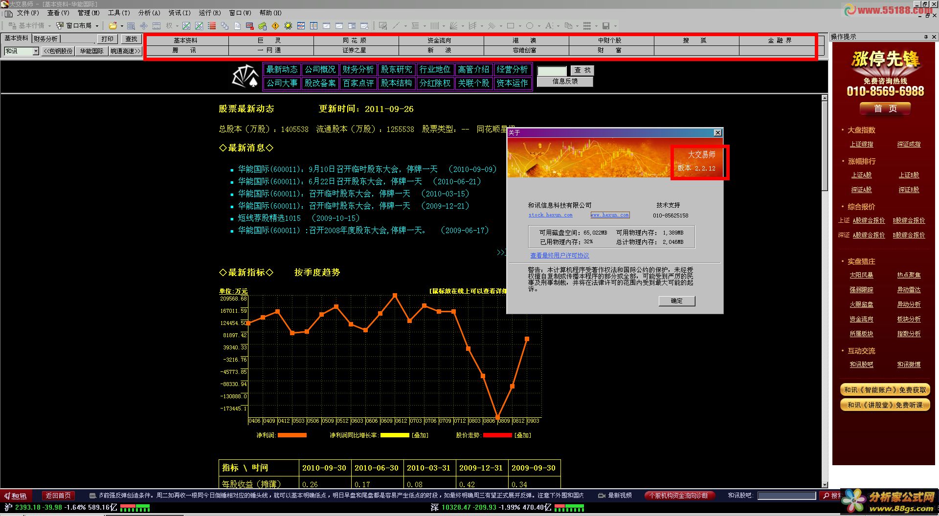This screenshot has width=939, height=516.
Task: Click the red list lines toolbar icon
Action: point(212,25)
